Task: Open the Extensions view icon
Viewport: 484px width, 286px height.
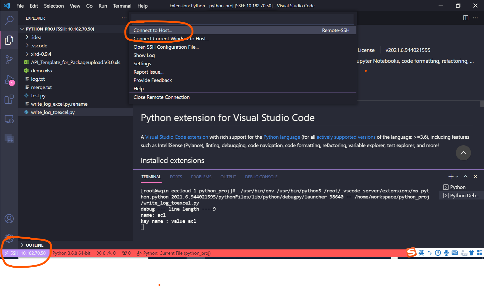Action: (x=9, y=99)
